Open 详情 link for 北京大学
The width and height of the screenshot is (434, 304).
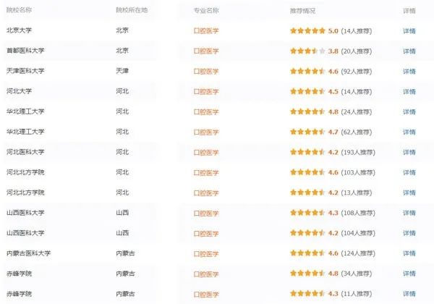[409, 30]
